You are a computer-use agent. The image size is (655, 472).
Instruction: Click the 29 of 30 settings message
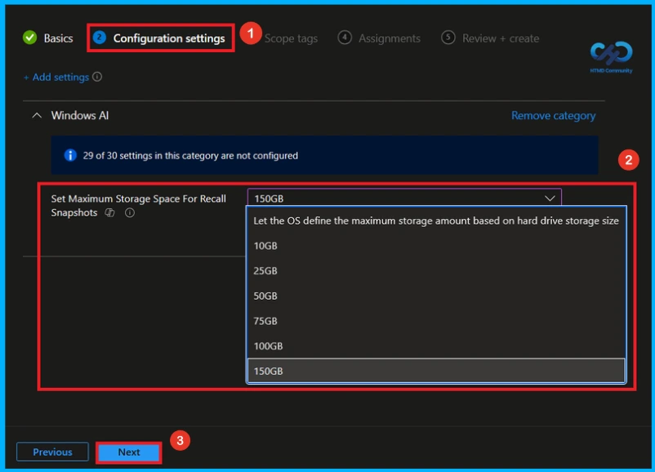[x=190, y=155]
